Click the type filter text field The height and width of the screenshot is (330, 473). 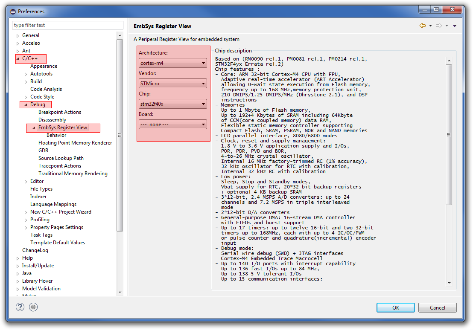coord(68,25)
